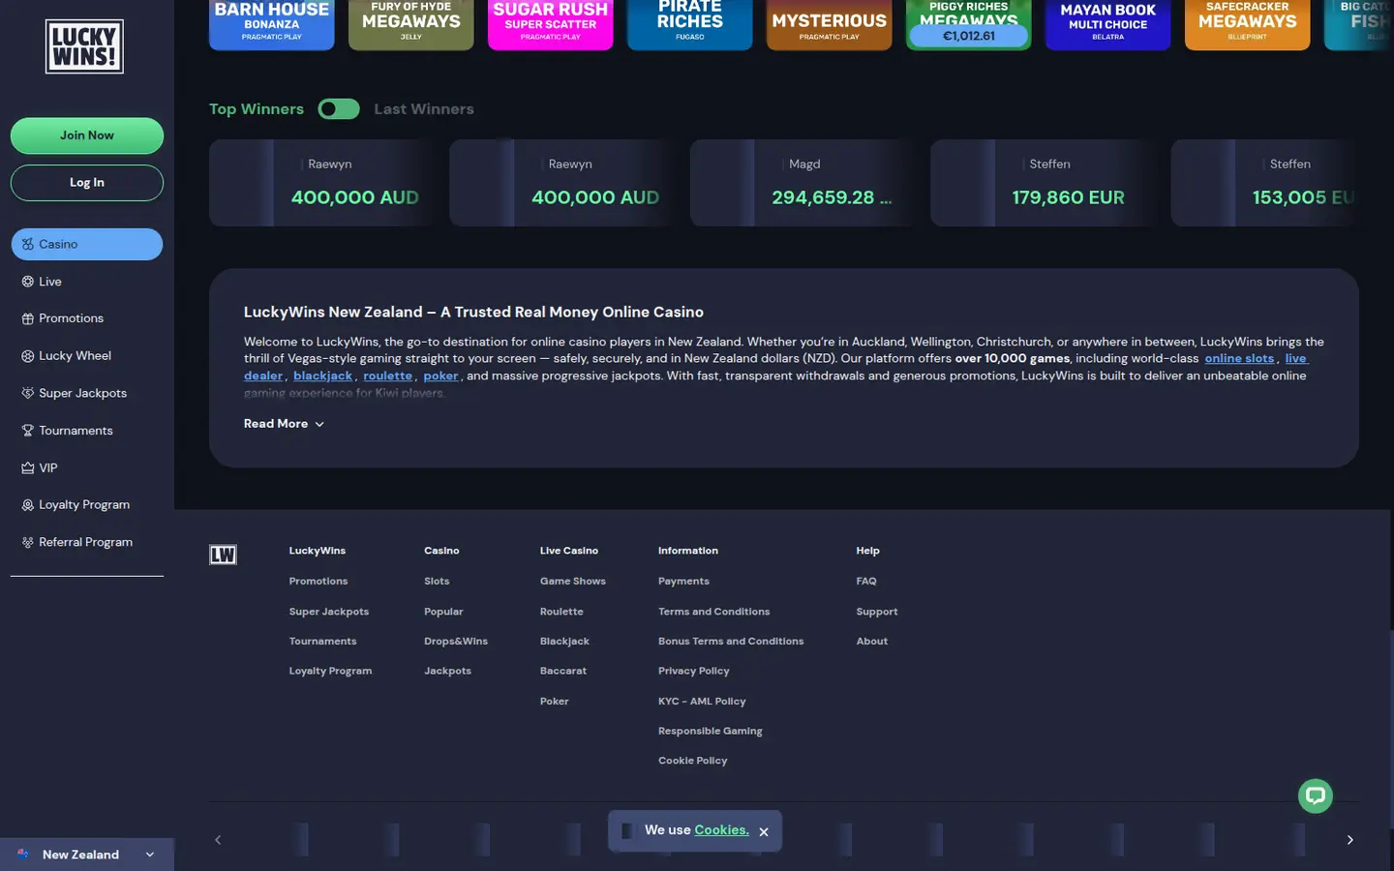
Task: Open Barn House Bonanza game tile
Action: click(x=272, y=24)
